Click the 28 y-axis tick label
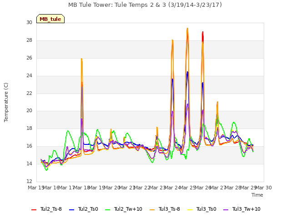The height and width of the screenshot is (218, 291). [29, 40]
